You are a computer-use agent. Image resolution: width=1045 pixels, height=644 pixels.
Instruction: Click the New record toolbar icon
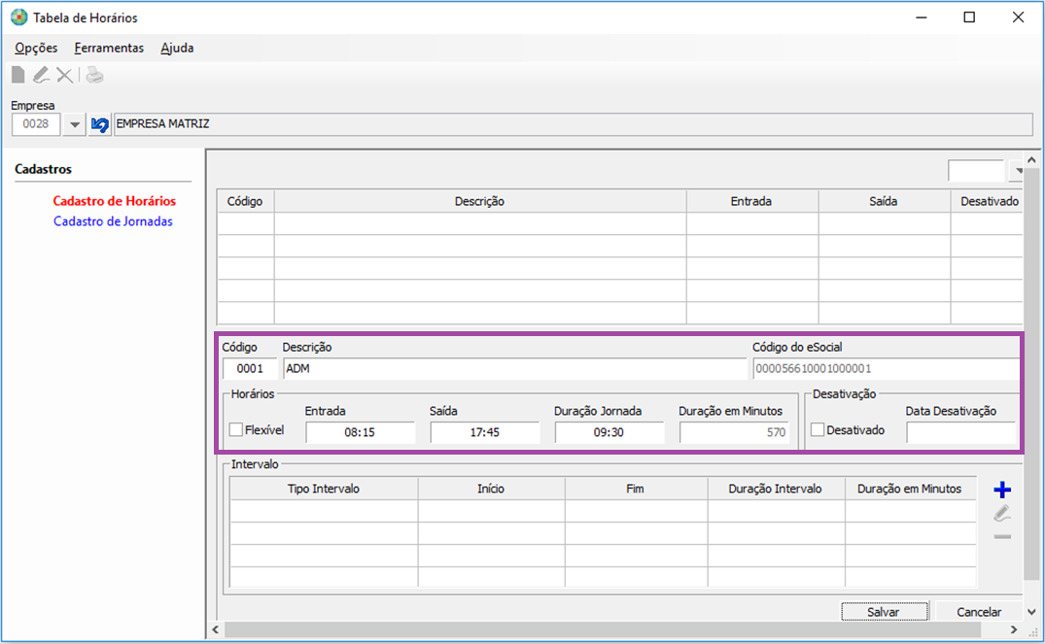click(x=18, y=75)
